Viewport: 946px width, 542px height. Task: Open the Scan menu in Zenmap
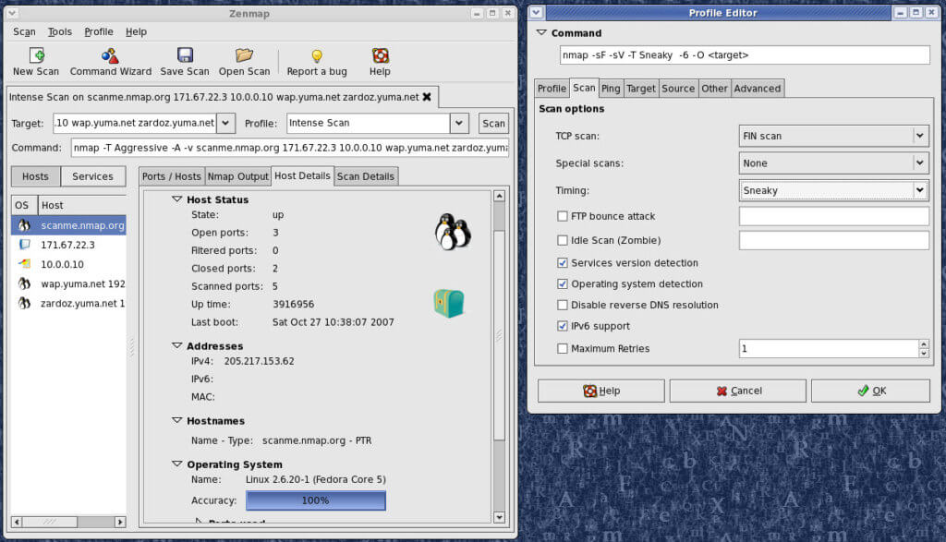tap(24, 32)
